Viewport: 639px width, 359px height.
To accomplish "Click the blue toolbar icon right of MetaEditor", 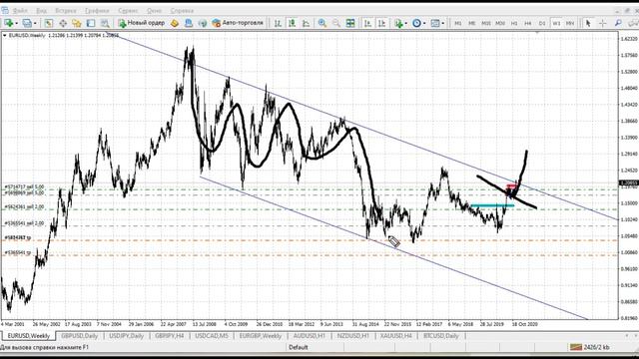I will pyautogui.click(x=189, y=23).
